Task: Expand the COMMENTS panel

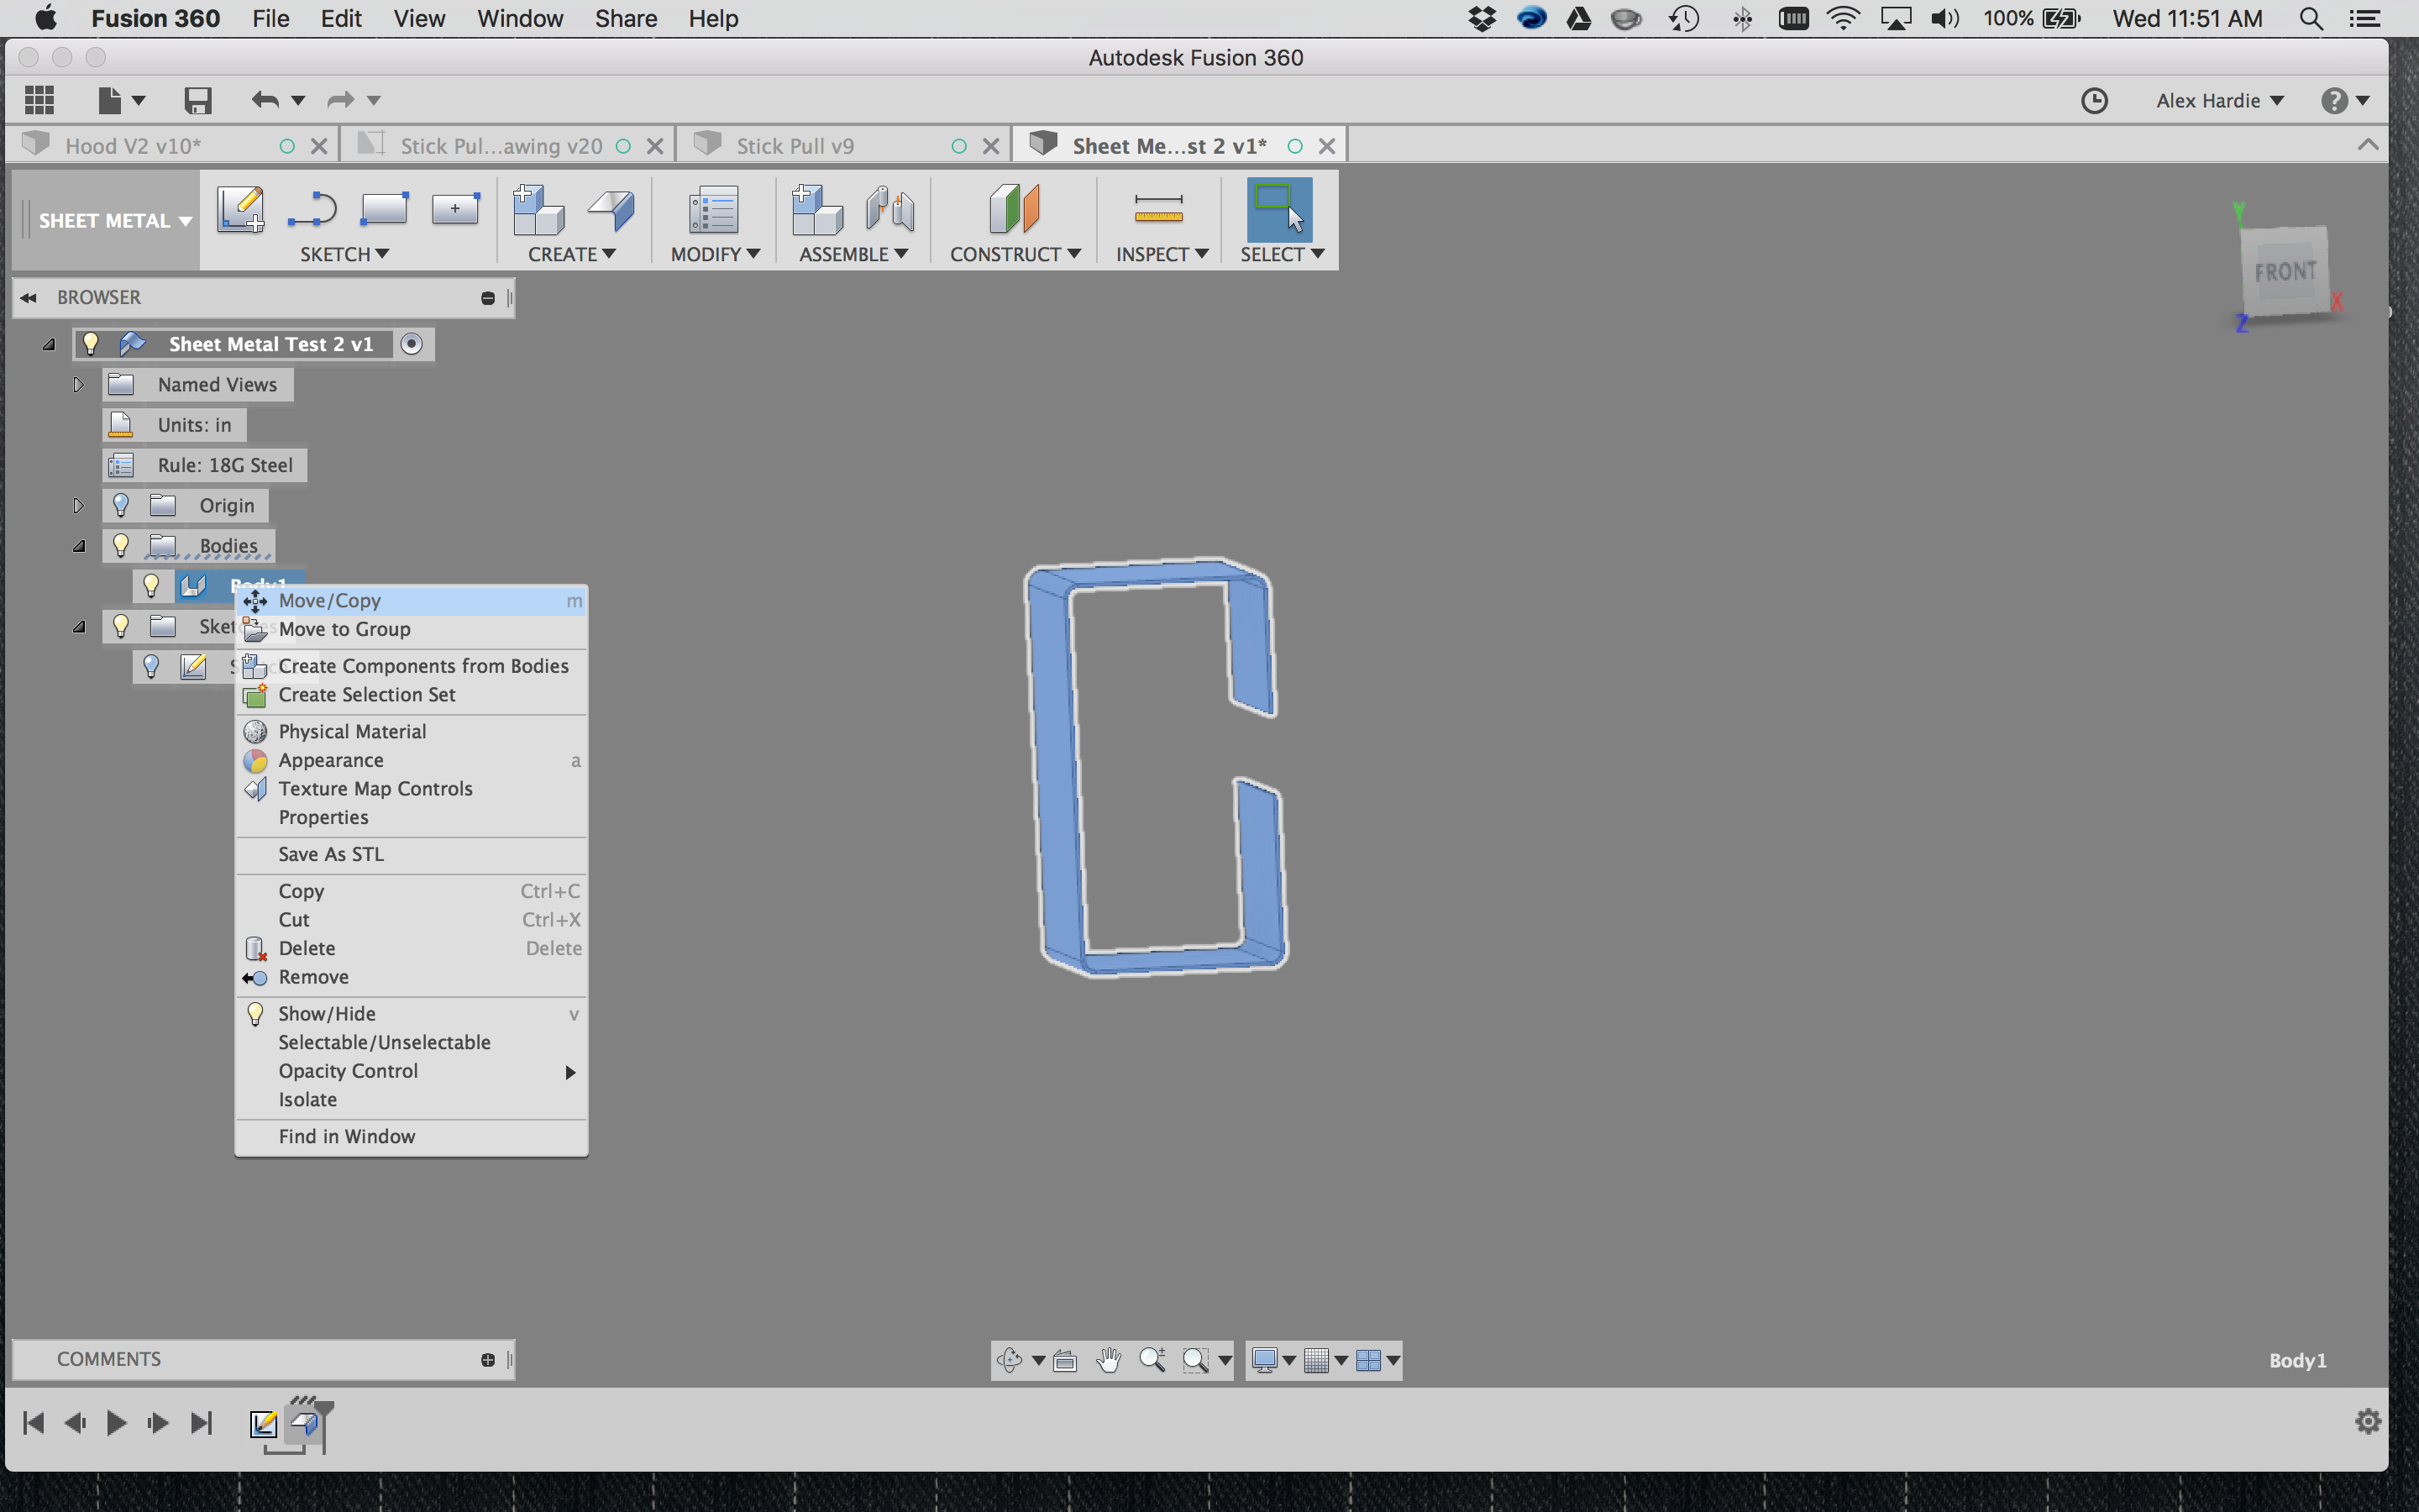Action: click(x=488, y=1360)
